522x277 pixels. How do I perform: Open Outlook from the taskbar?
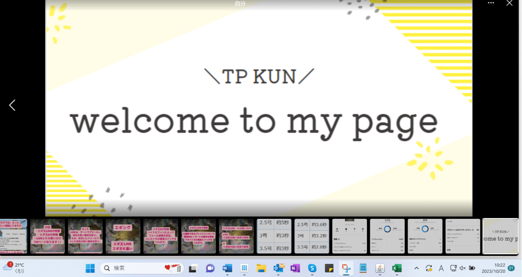click(x=278, y=268)
